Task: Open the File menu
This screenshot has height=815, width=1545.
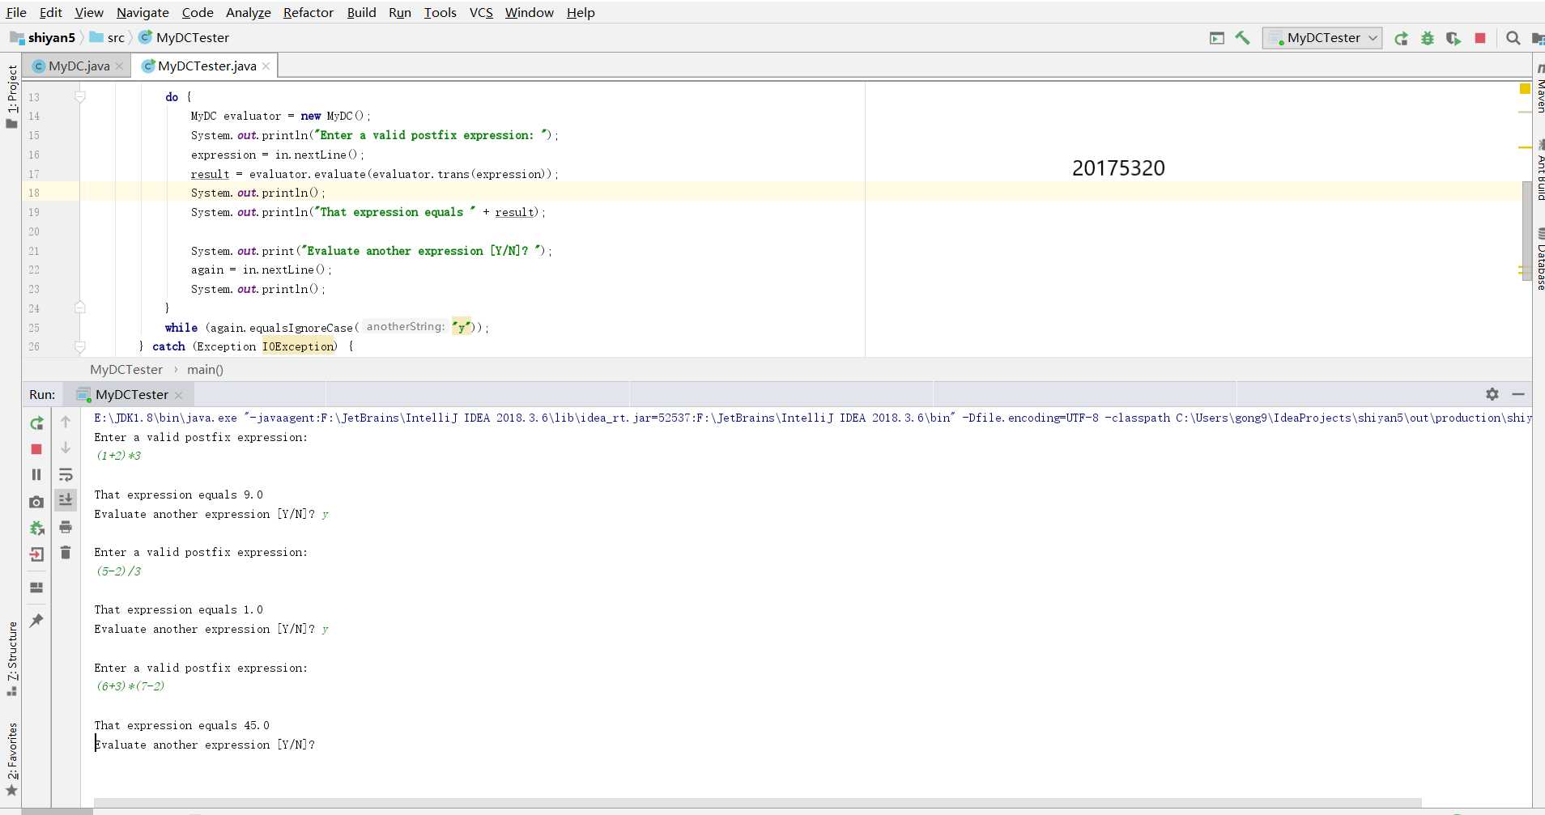Action: tap(16, 12)
